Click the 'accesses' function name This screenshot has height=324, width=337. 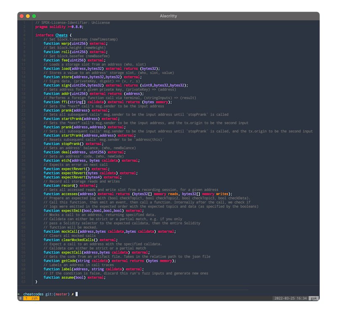click(70, 194)
